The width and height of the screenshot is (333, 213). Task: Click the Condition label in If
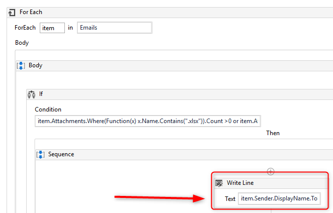[48, 109]
